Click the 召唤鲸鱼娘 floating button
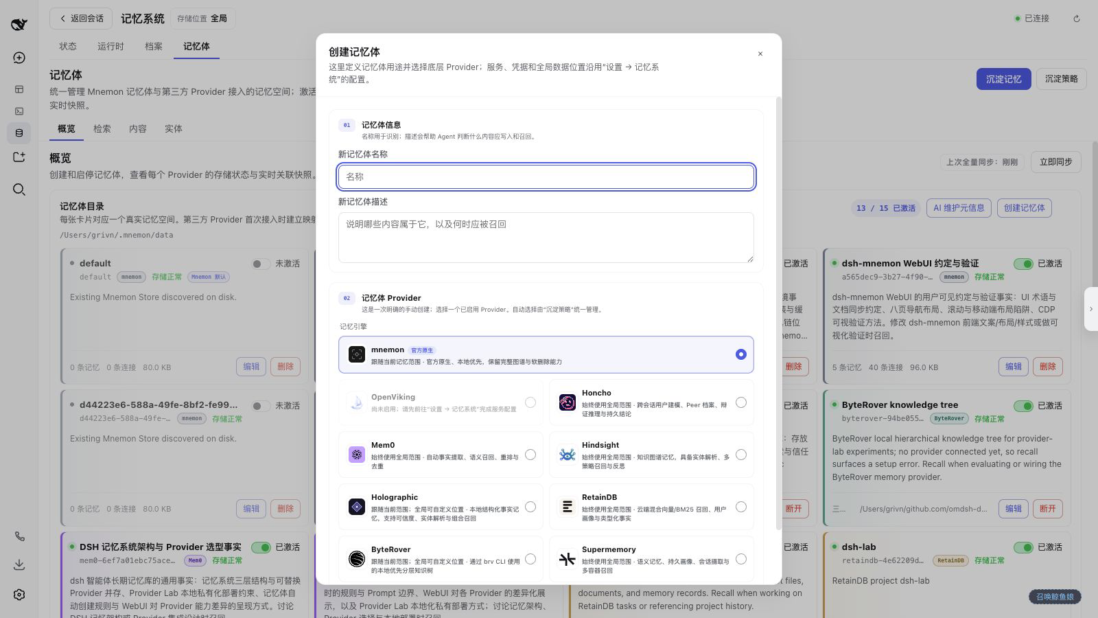 [1055, 597]
